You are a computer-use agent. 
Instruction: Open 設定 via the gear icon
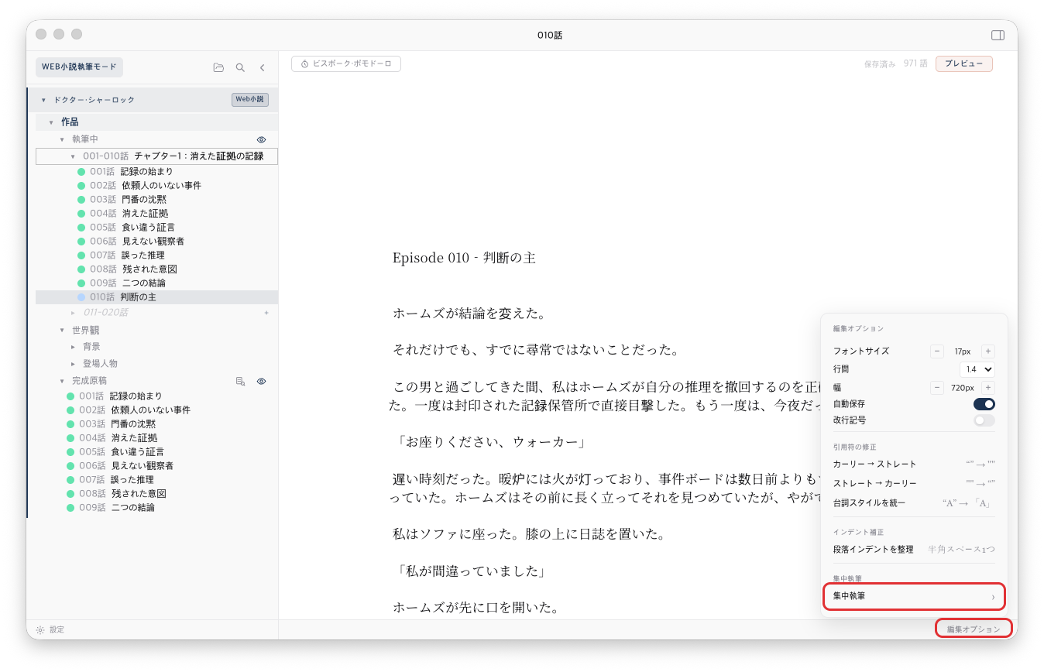click(40, 630)
